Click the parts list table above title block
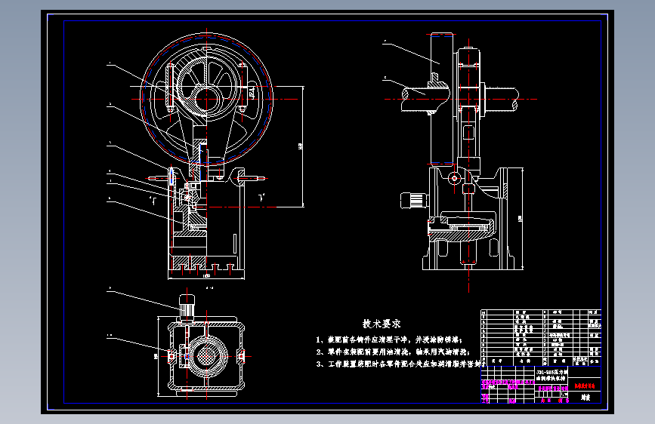 tap(541, 337)
